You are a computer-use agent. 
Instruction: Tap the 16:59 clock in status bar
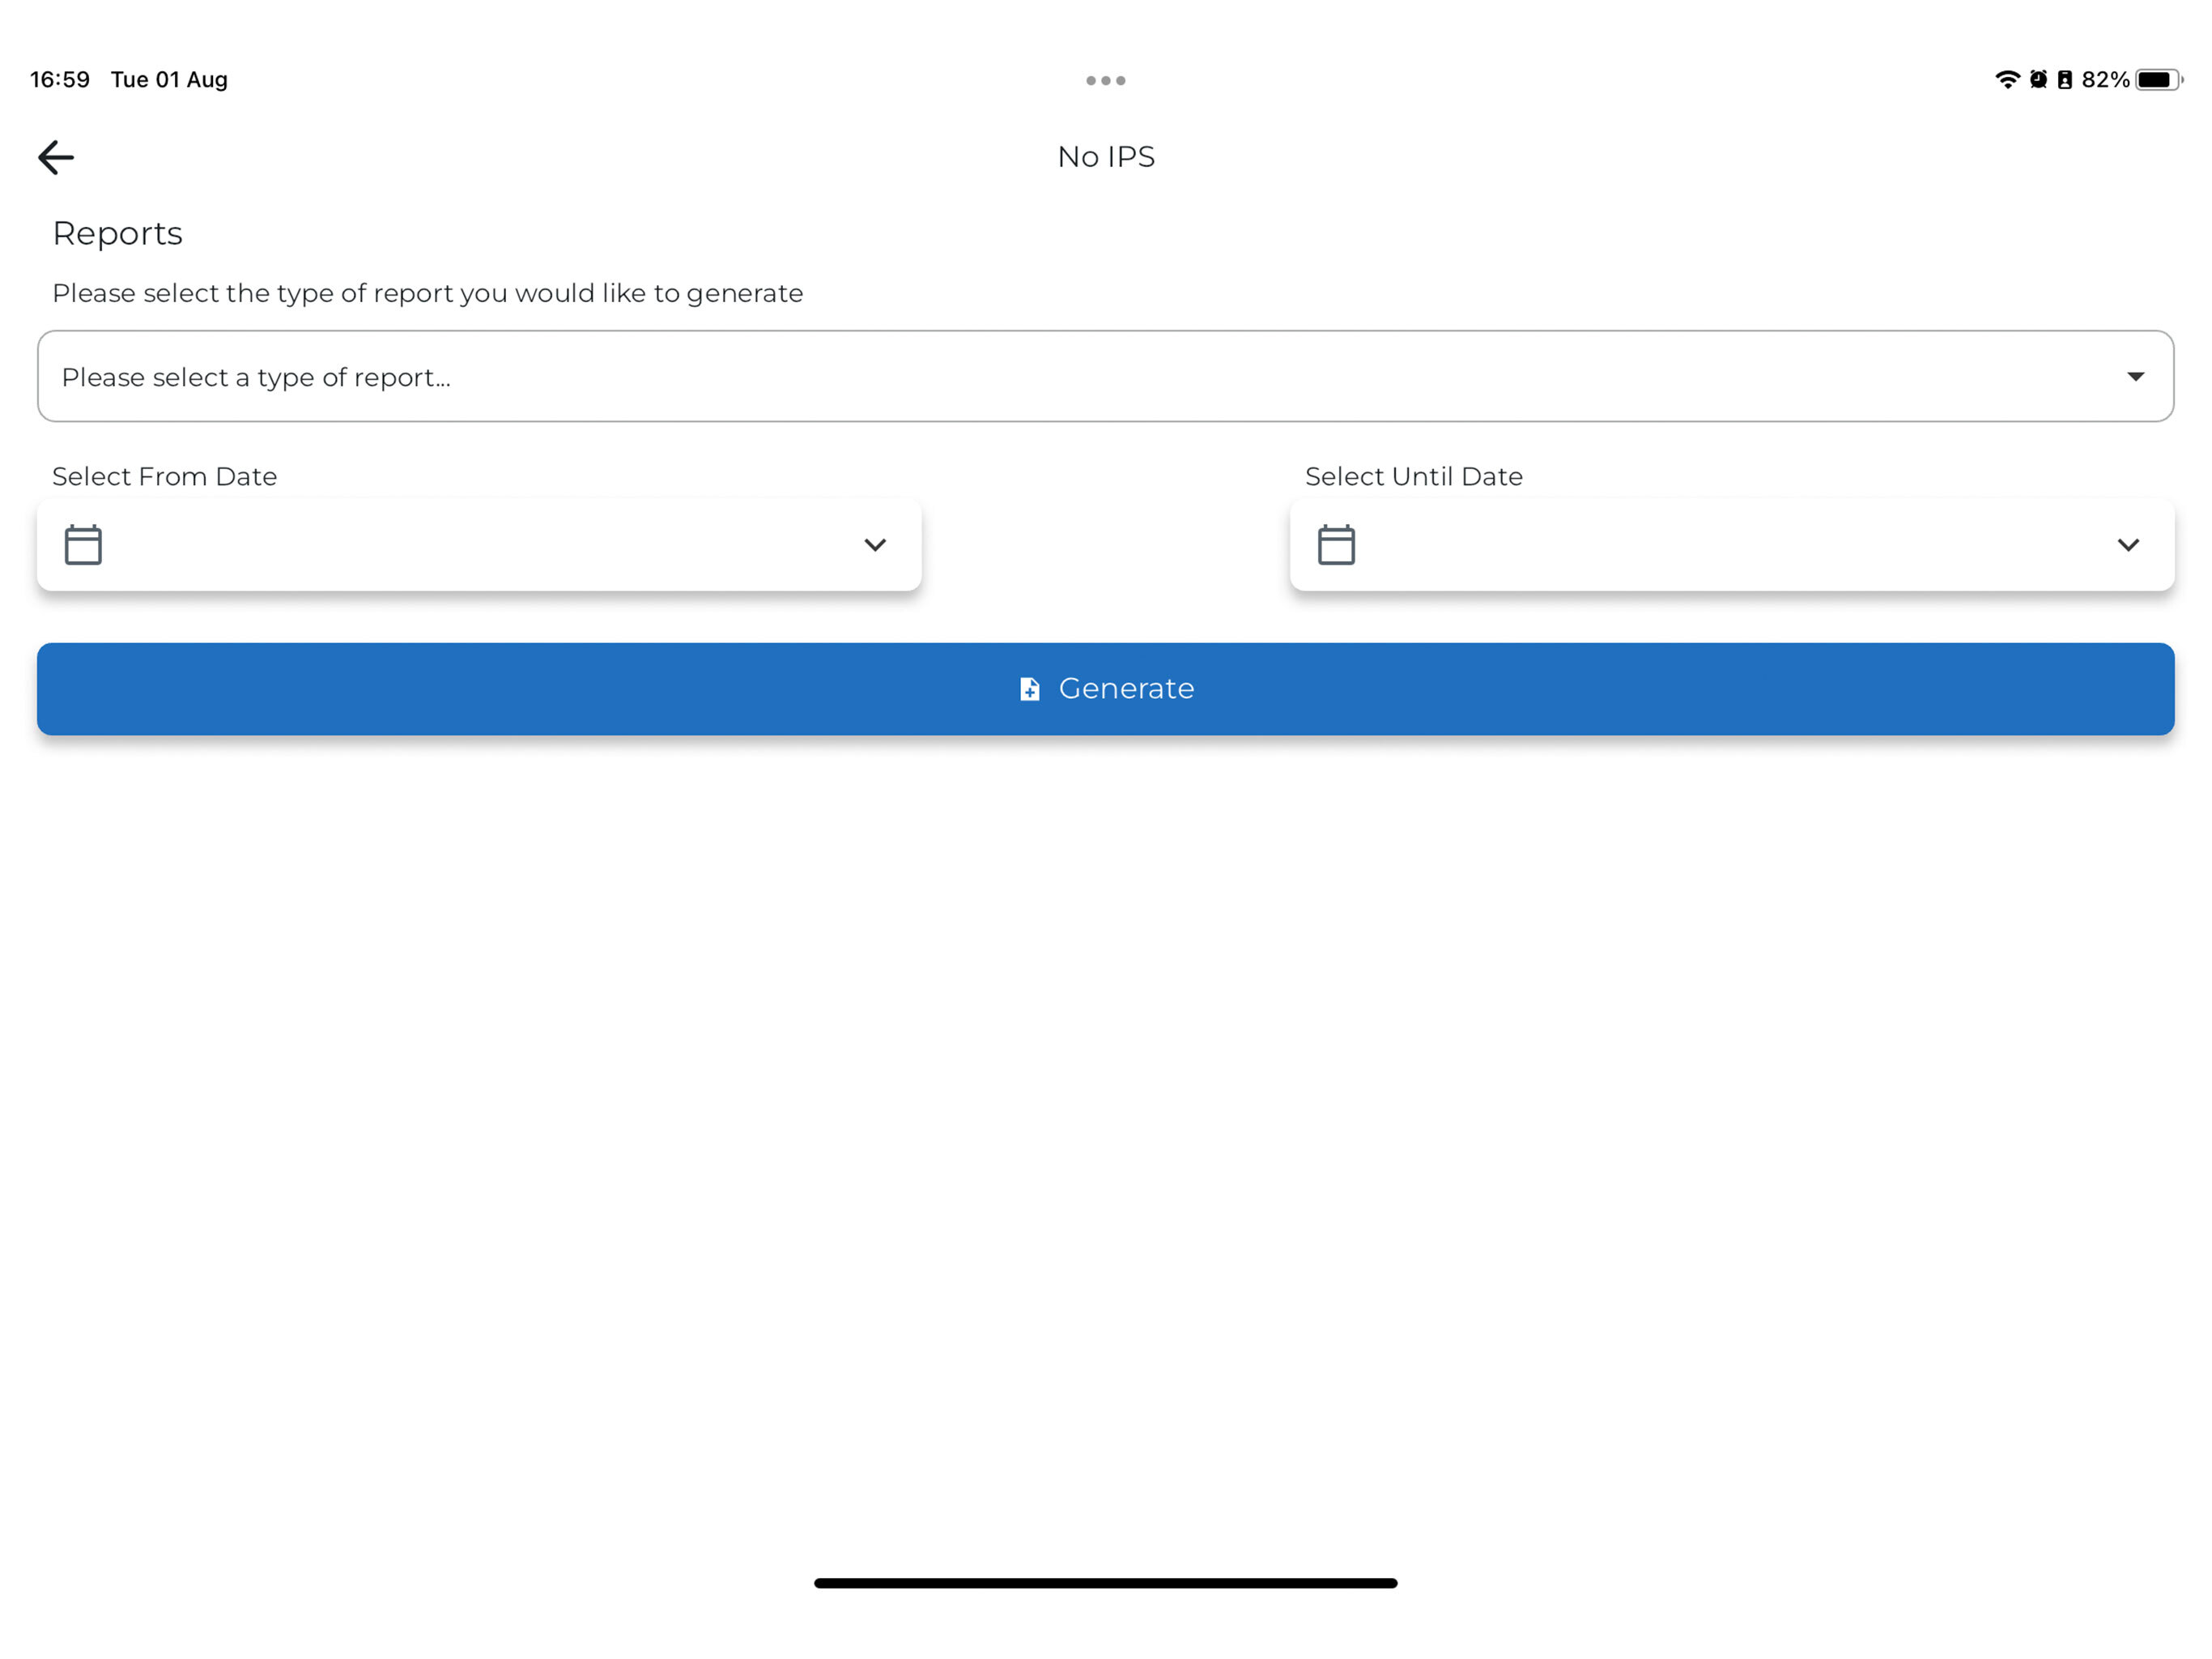pos(60,79)
